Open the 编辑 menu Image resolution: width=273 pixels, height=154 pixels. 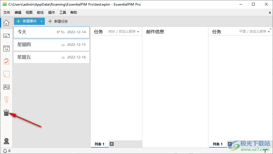pyautogui.click(x=18, y=13)
